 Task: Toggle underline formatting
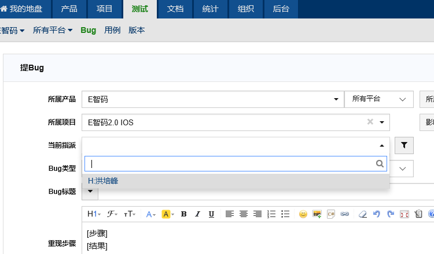click(x=211, y=214)
